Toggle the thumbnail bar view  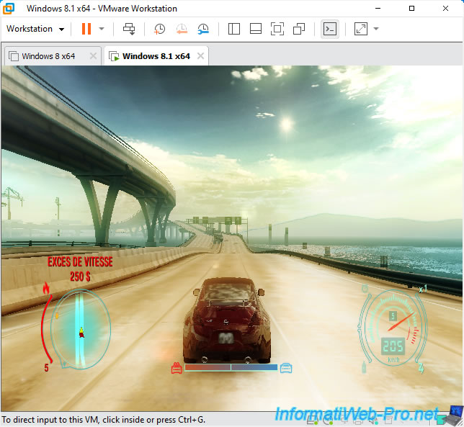256,29
